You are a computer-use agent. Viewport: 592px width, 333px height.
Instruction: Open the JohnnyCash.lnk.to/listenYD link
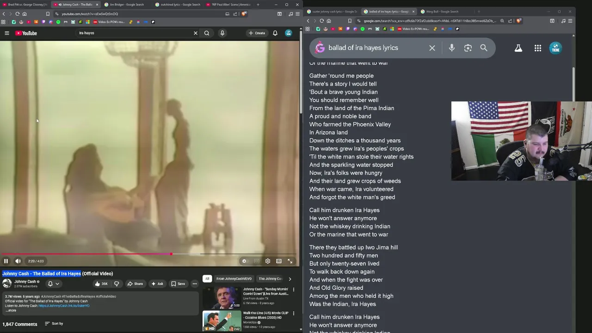click(x=64, y=306)
